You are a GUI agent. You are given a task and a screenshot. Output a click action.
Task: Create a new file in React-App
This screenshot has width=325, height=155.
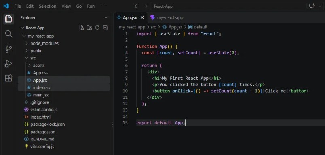tap(82, 28)
